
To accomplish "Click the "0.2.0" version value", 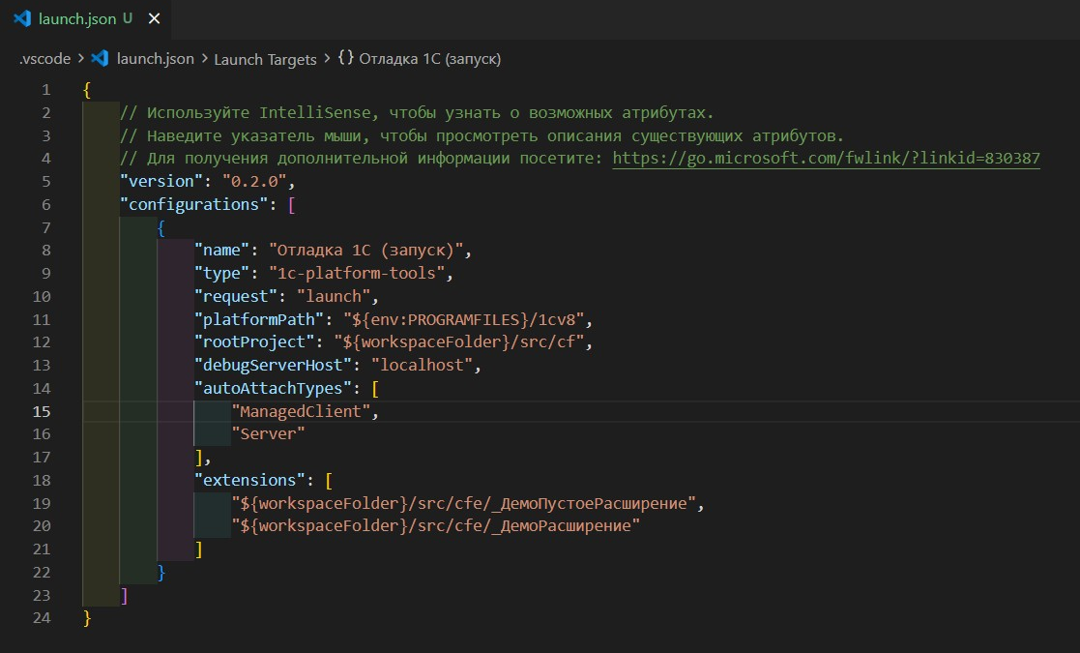I will pyautogui.click(x=254, y=181).
